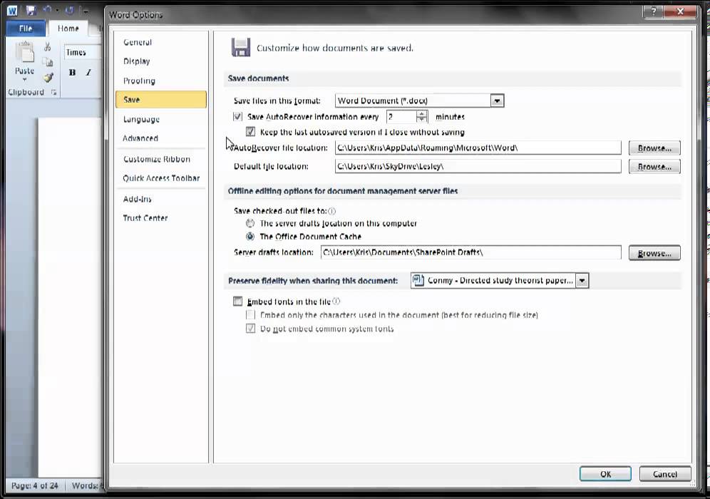Click the Redo icon in Quick Access Toolbar
The image size is (710, 499).
pos(69,10)
